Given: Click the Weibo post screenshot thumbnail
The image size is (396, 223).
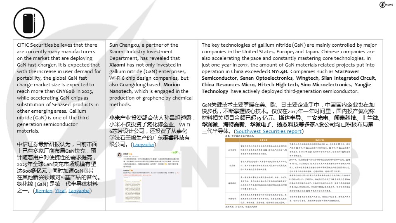Looking at the screenshot, I should pos(148,177).
